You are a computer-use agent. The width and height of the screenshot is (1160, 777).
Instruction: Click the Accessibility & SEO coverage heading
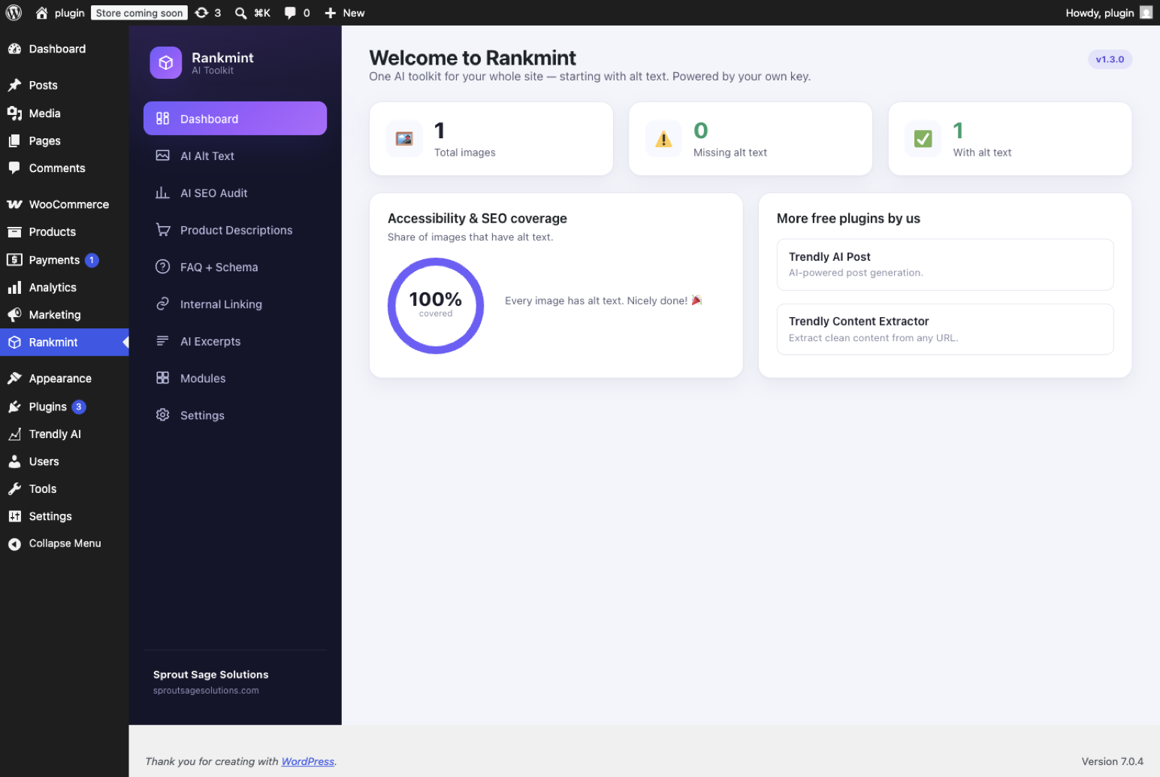pos(477,219)
